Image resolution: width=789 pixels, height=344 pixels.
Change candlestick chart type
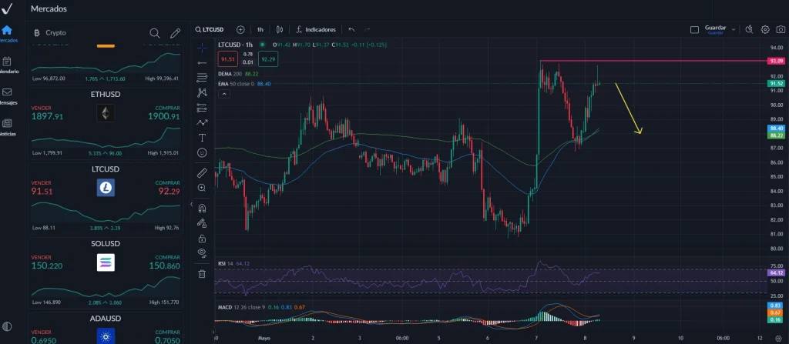pyautogui.click(x=280, y=30)
